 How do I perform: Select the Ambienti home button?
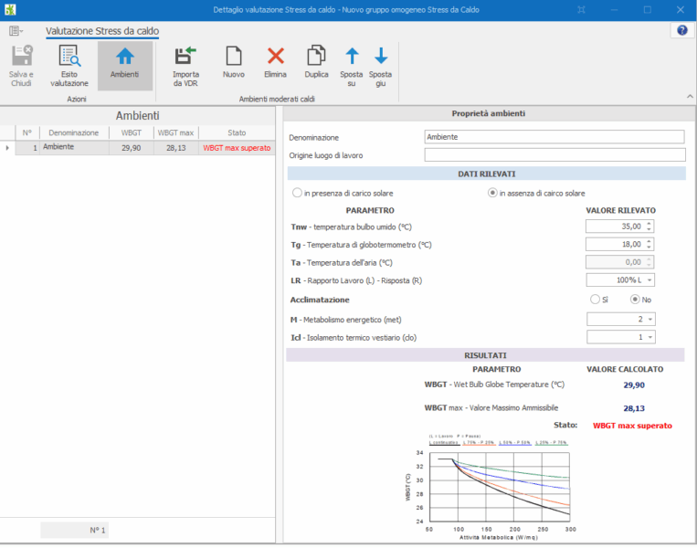pos(125,66)
